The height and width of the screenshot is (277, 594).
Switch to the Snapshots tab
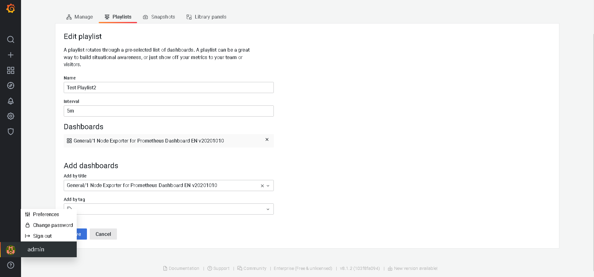(x=159, y=17)
